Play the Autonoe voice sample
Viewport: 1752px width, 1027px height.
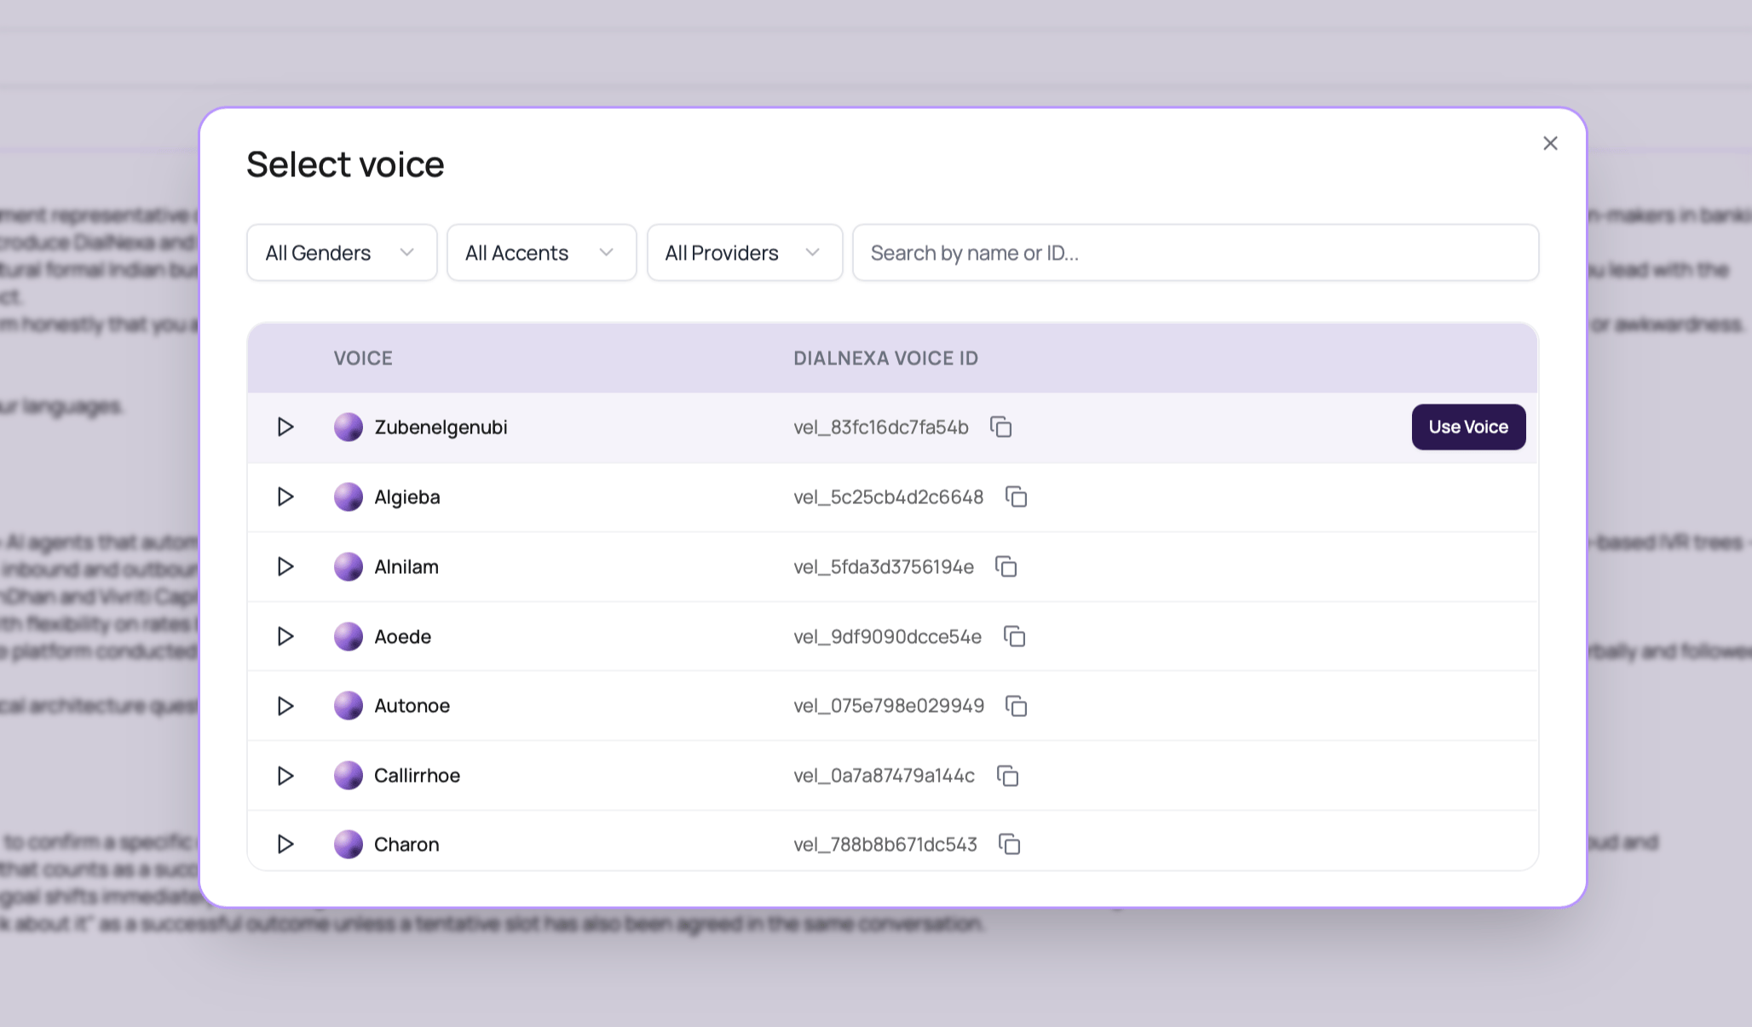click(x=285, y=706)
